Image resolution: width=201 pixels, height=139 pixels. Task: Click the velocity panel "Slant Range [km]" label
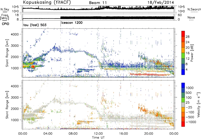(x=7, y=105)
